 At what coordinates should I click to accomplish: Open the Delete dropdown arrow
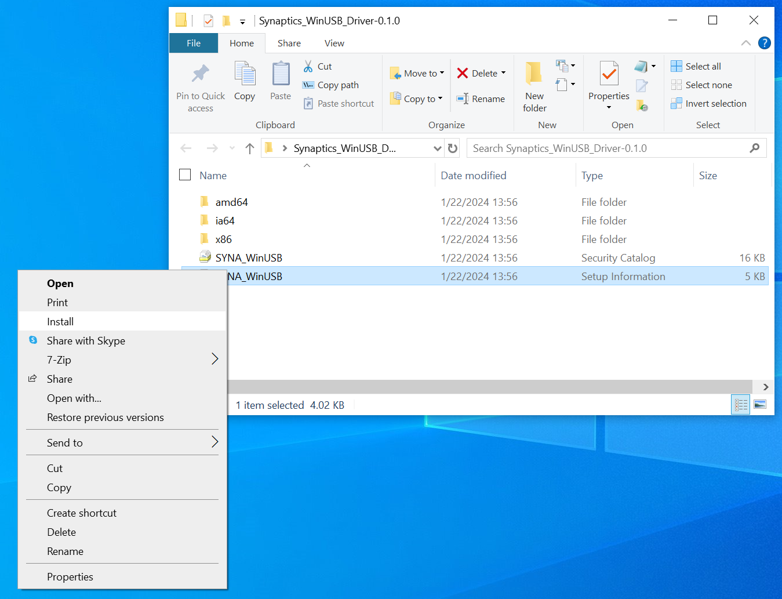[503, 73]
